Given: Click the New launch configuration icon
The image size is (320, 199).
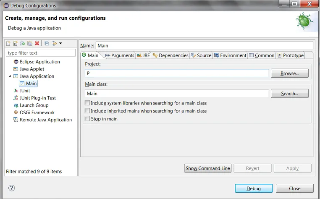Looking at the screenshot, I should [x=8, y=43].
